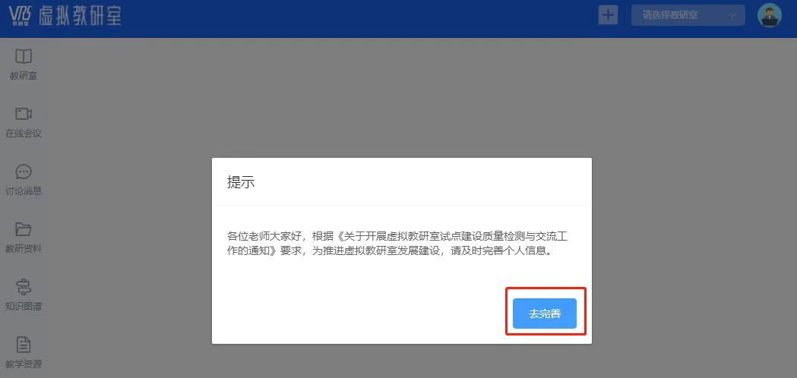Screen dimensions: 797x378
Task: Click the 去完善 button
Action: tap(545, 313)
